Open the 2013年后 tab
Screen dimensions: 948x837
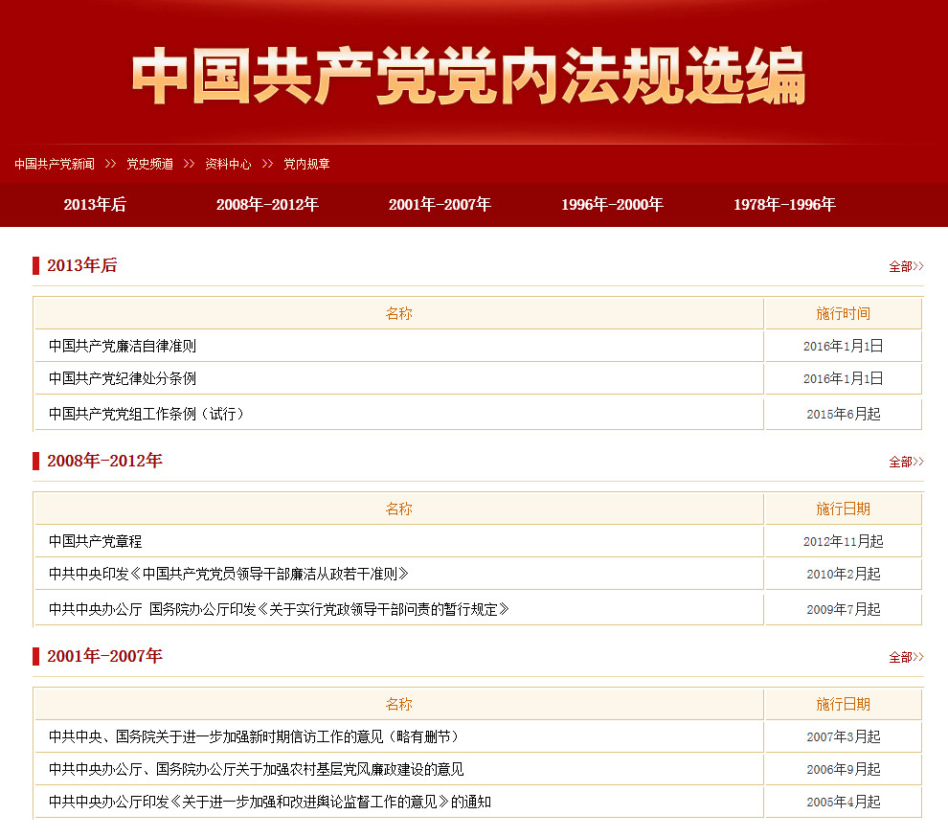[x=95, y=204]
